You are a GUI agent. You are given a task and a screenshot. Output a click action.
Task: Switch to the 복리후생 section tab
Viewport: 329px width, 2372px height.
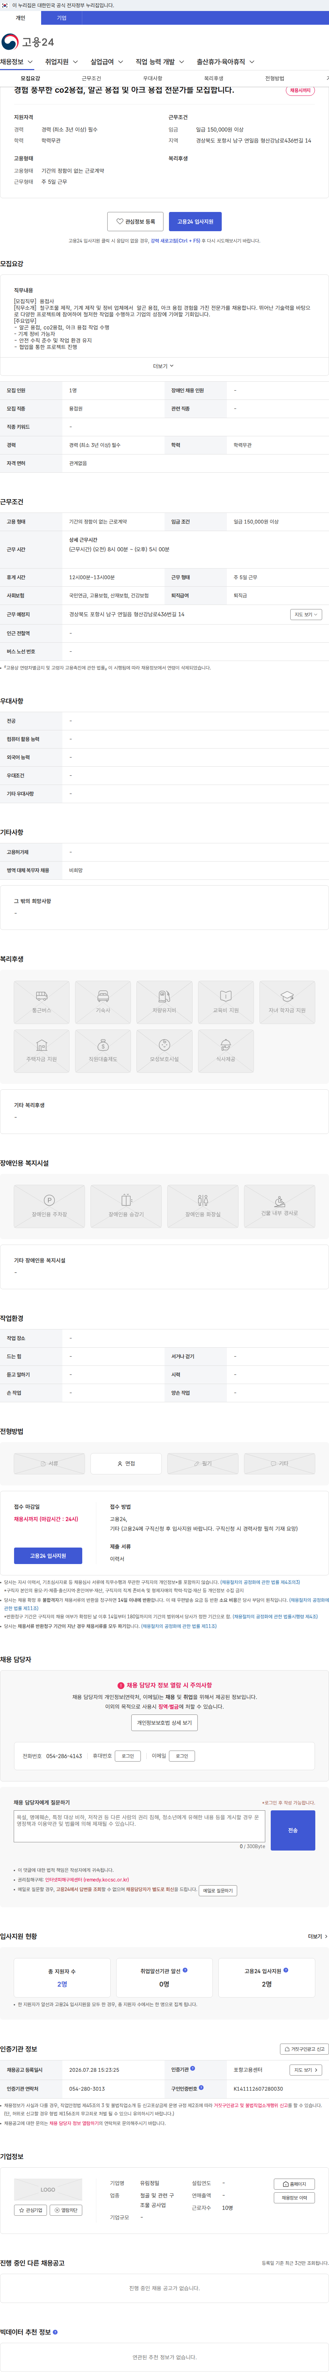click(x=213, y=78)
